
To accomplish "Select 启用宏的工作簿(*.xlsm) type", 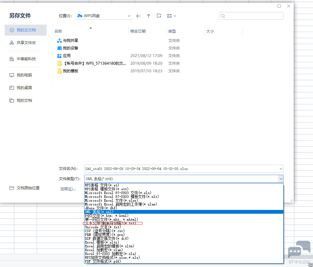I will click(184, 204).
